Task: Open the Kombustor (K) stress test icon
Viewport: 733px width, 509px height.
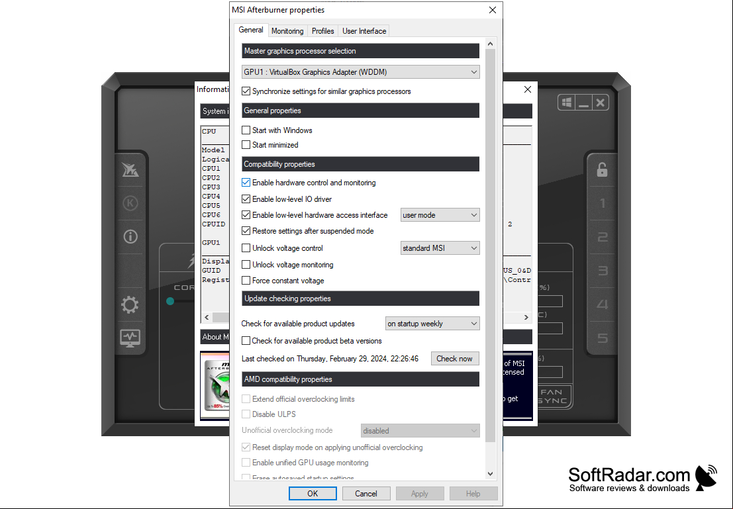Action: tap(130, 203)
